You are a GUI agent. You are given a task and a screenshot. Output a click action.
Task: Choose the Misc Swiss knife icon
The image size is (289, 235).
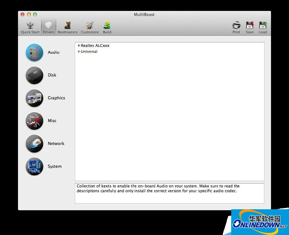pos(34,121)
